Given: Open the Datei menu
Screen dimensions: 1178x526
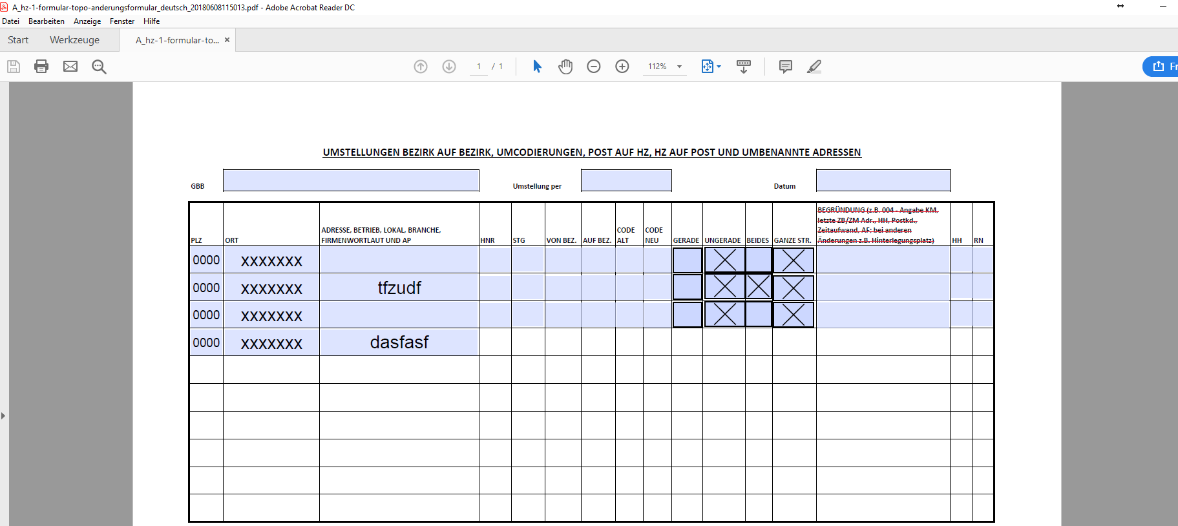Looking at the screenshot, I should pyautogui.click(x=10, y=21).
